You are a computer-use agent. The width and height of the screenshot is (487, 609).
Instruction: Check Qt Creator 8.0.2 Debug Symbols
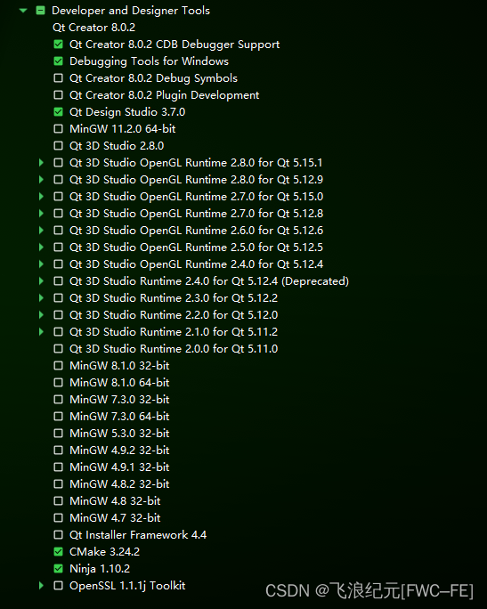point(58,78)
